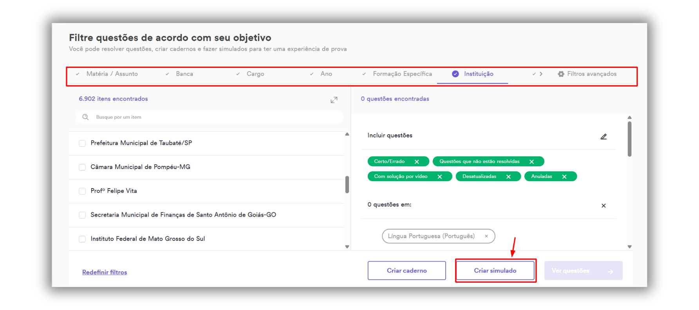Click the institution list scrollbar thumb

(x=347, y=185)
